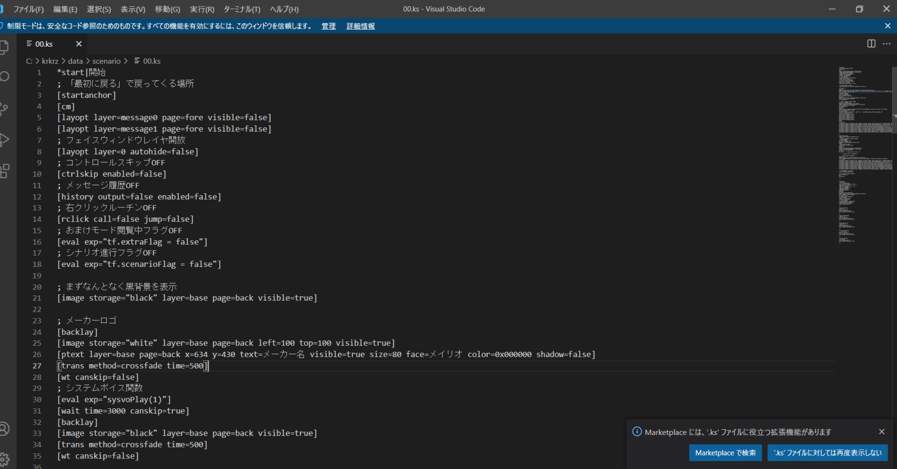
Task: Click '; メーカーロゴ' comment line
Action: [87, 320]
